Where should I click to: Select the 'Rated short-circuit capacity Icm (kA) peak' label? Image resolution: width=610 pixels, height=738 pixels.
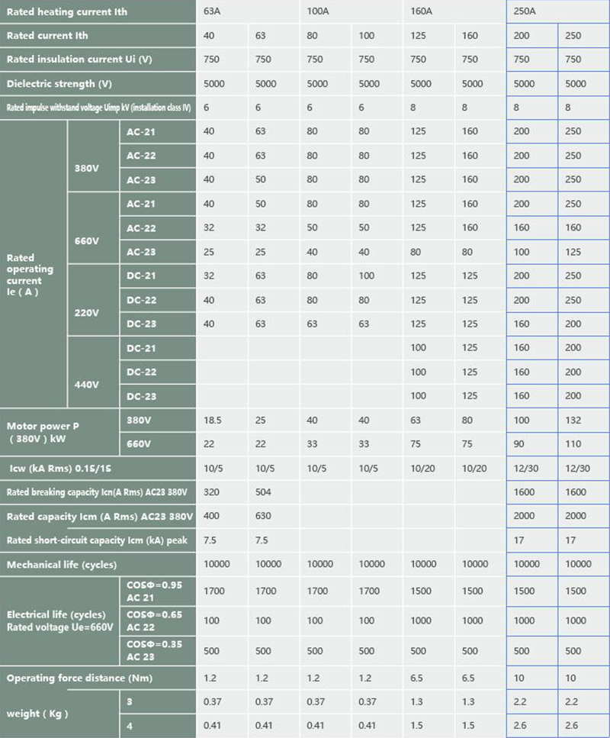pyautogui.click(x=98, y=540)
